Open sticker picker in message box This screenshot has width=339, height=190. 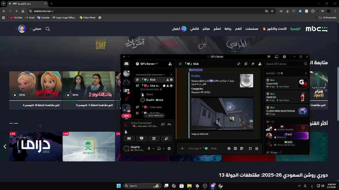pyautogui.click(x=242, y=149)
